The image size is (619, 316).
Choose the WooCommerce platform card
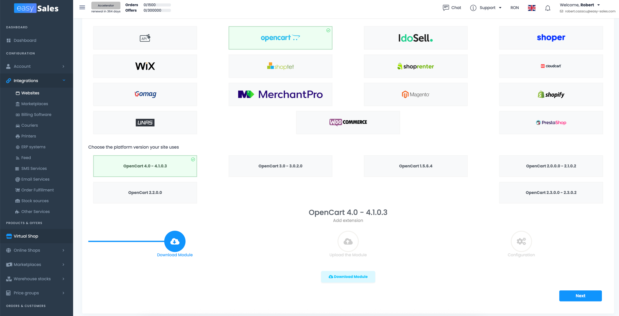348,123
